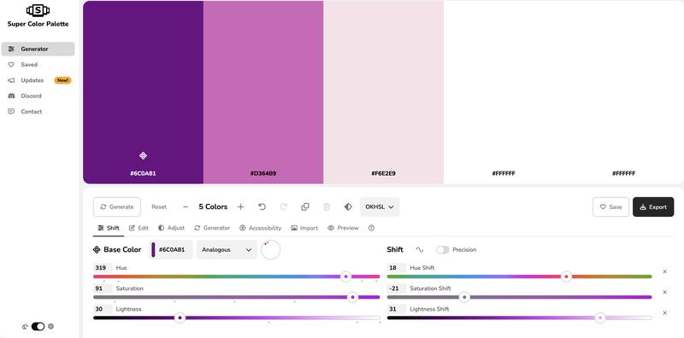This screenshot has width=684, height=338.
Task: Click the #6C0A81 hex label in palette
Action: [x=143, y=173]
